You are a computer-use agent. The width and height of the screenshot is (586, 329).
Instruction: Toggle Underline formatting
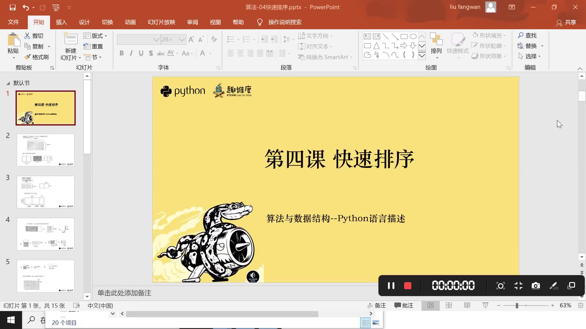141,53
